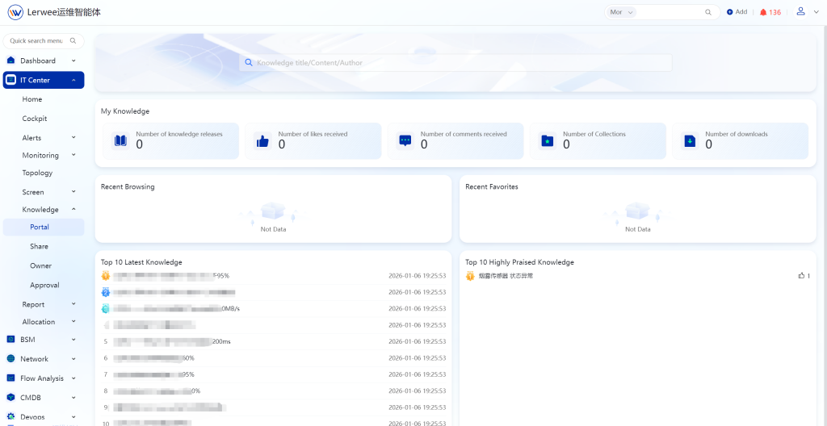Open the Topology menu item

(x=37, y=173)
